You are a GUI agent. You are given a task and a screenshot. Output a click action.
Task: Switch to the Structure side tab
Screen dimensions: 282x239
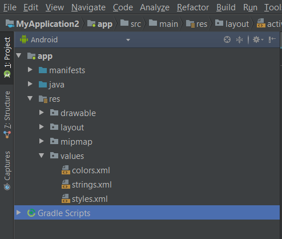coord(7,115)
